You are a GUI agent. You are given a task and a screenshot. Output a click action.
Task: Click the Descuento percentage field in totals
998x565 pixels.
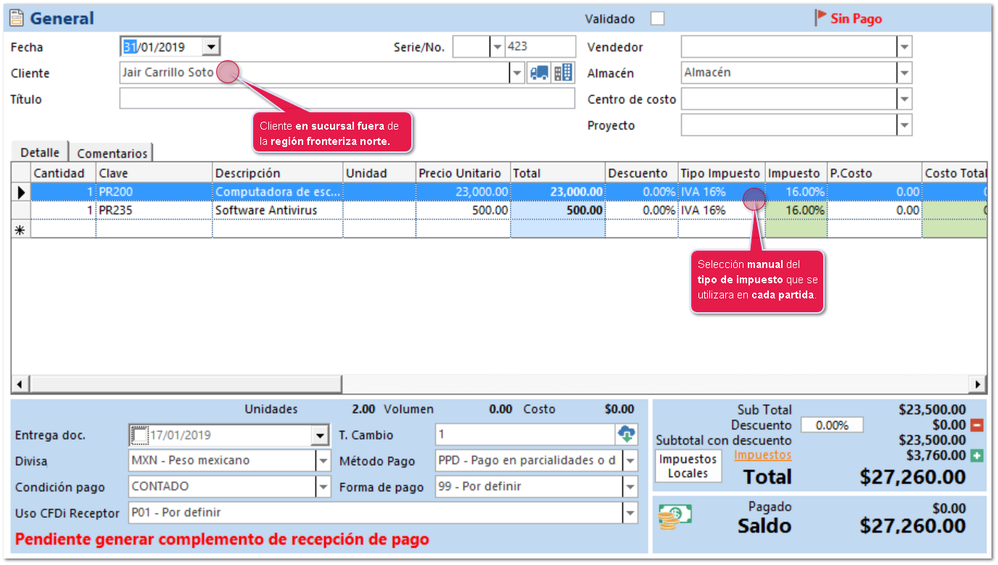[x=832, y=425]
